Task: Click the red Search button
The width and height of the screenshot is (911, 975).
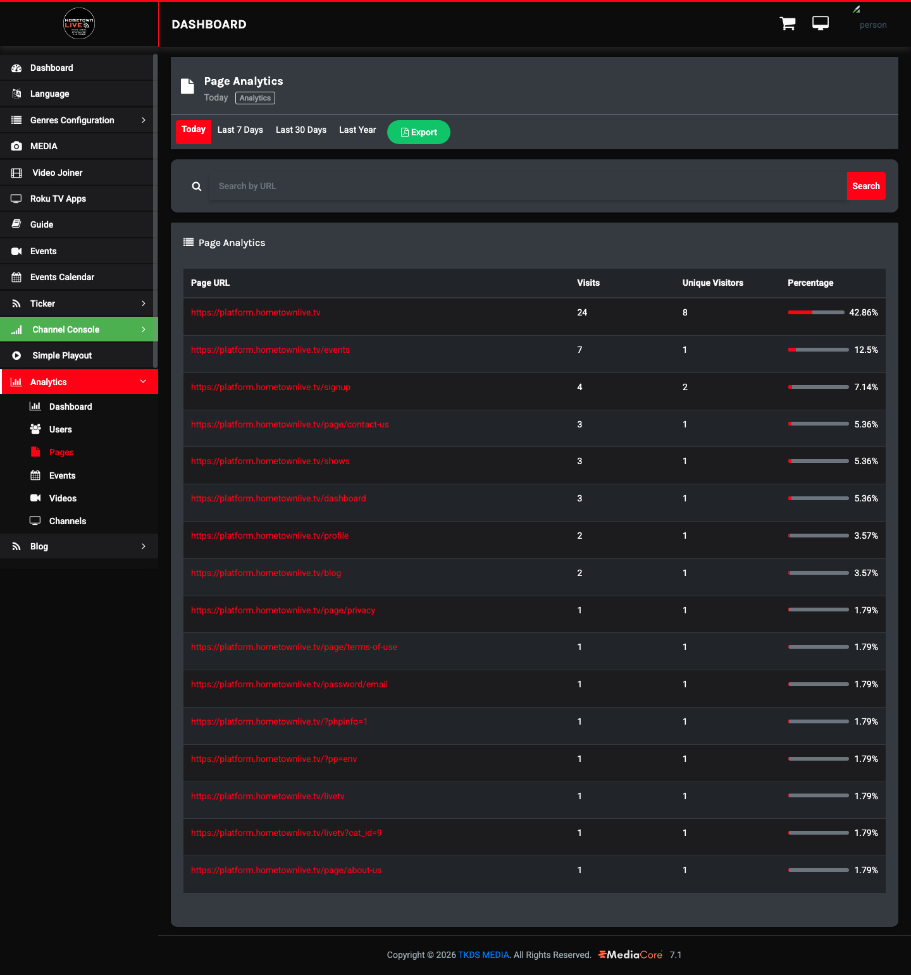Action: 866,186
